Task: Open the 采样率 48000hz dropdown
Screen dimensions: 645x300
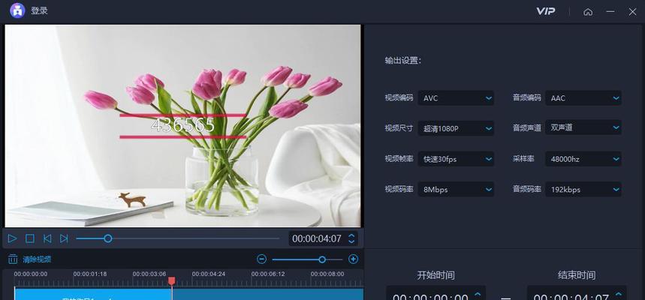Action: click(x=583, y=159)
